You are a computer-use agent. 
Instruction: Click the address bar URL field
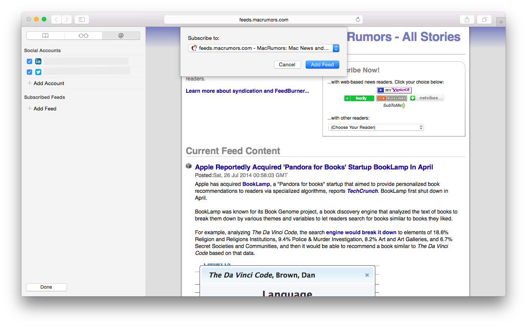coord(263,20)
